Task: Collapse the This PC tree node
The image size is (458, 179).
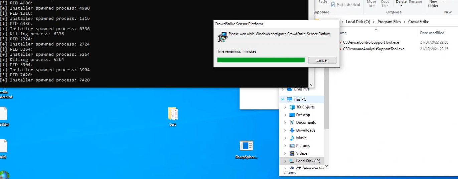Action: point(283,99)
